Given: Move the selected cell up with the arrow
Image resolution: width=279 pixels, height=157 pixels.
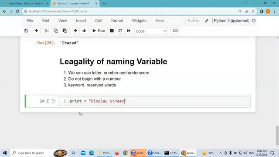Looking at the screenshot, I should tap(75, 31).
